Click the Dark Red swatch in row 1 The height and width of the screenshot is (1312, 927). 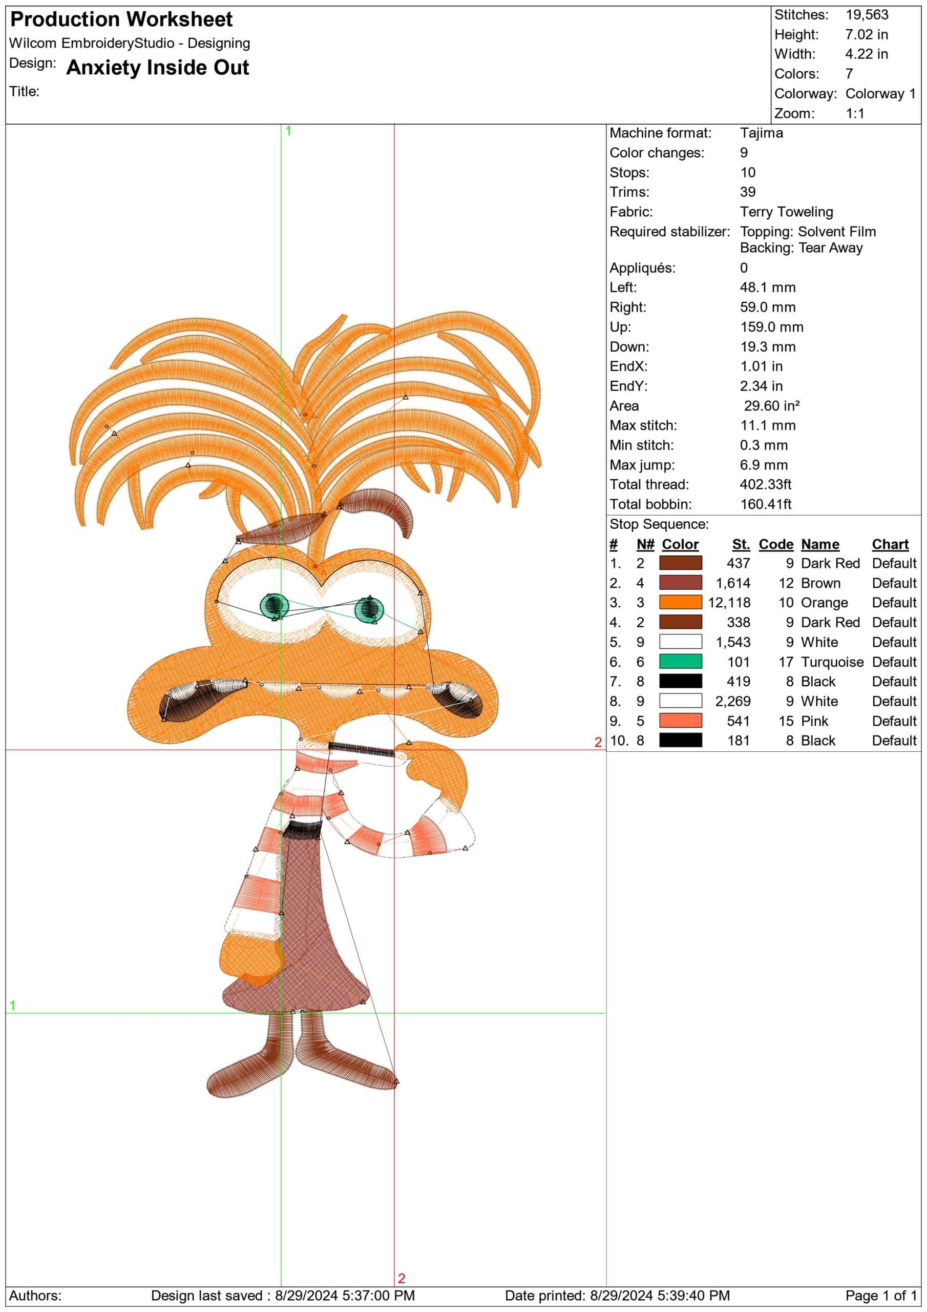point(680,563)
